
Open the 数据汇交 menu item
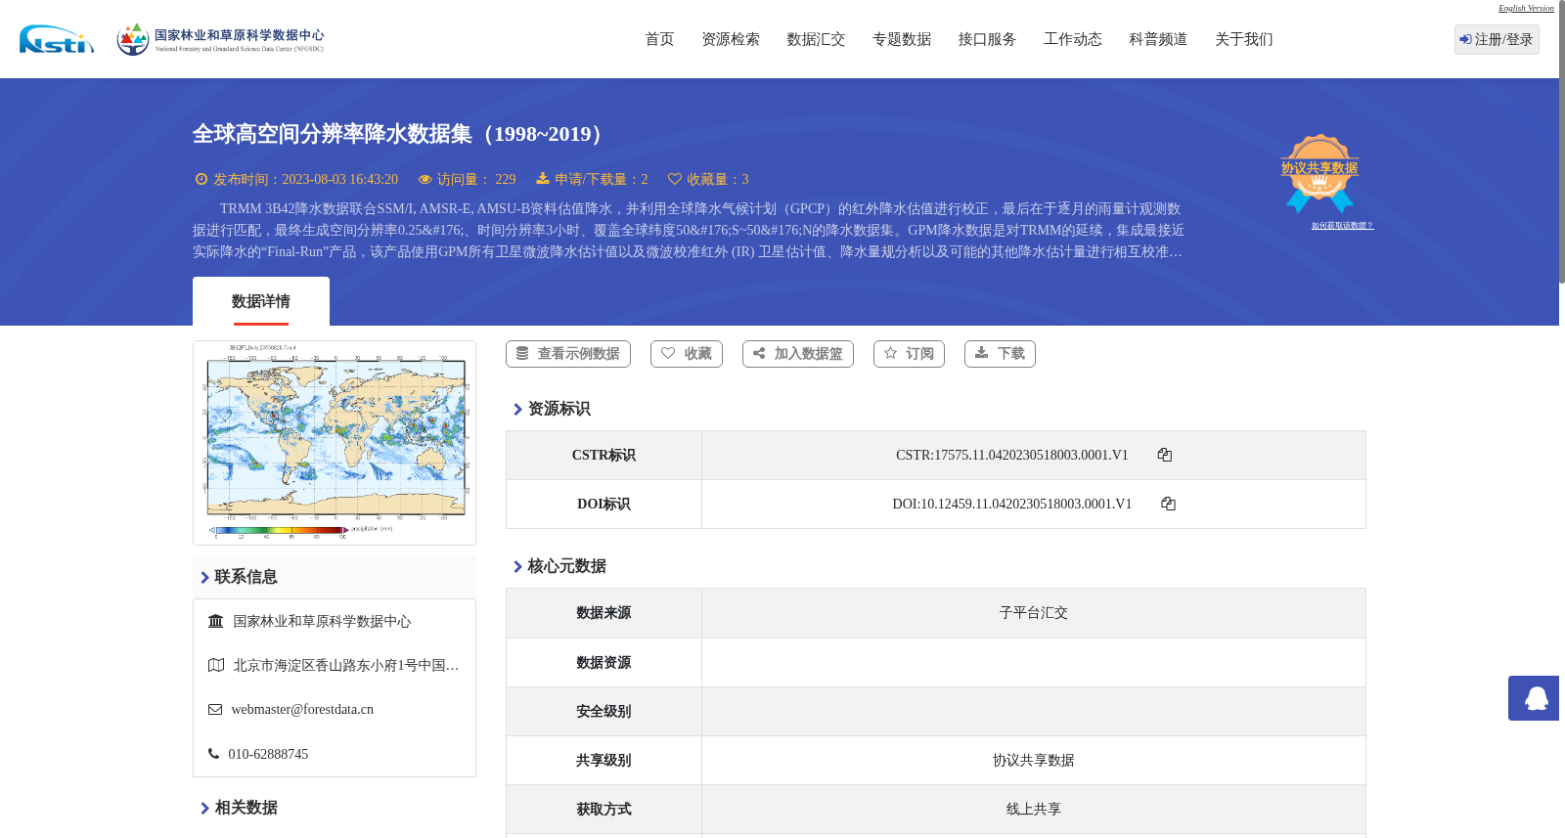816,39
